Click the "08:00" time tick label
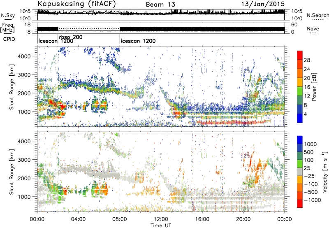This screenshot has width=329, height=228. coord(120,219)
